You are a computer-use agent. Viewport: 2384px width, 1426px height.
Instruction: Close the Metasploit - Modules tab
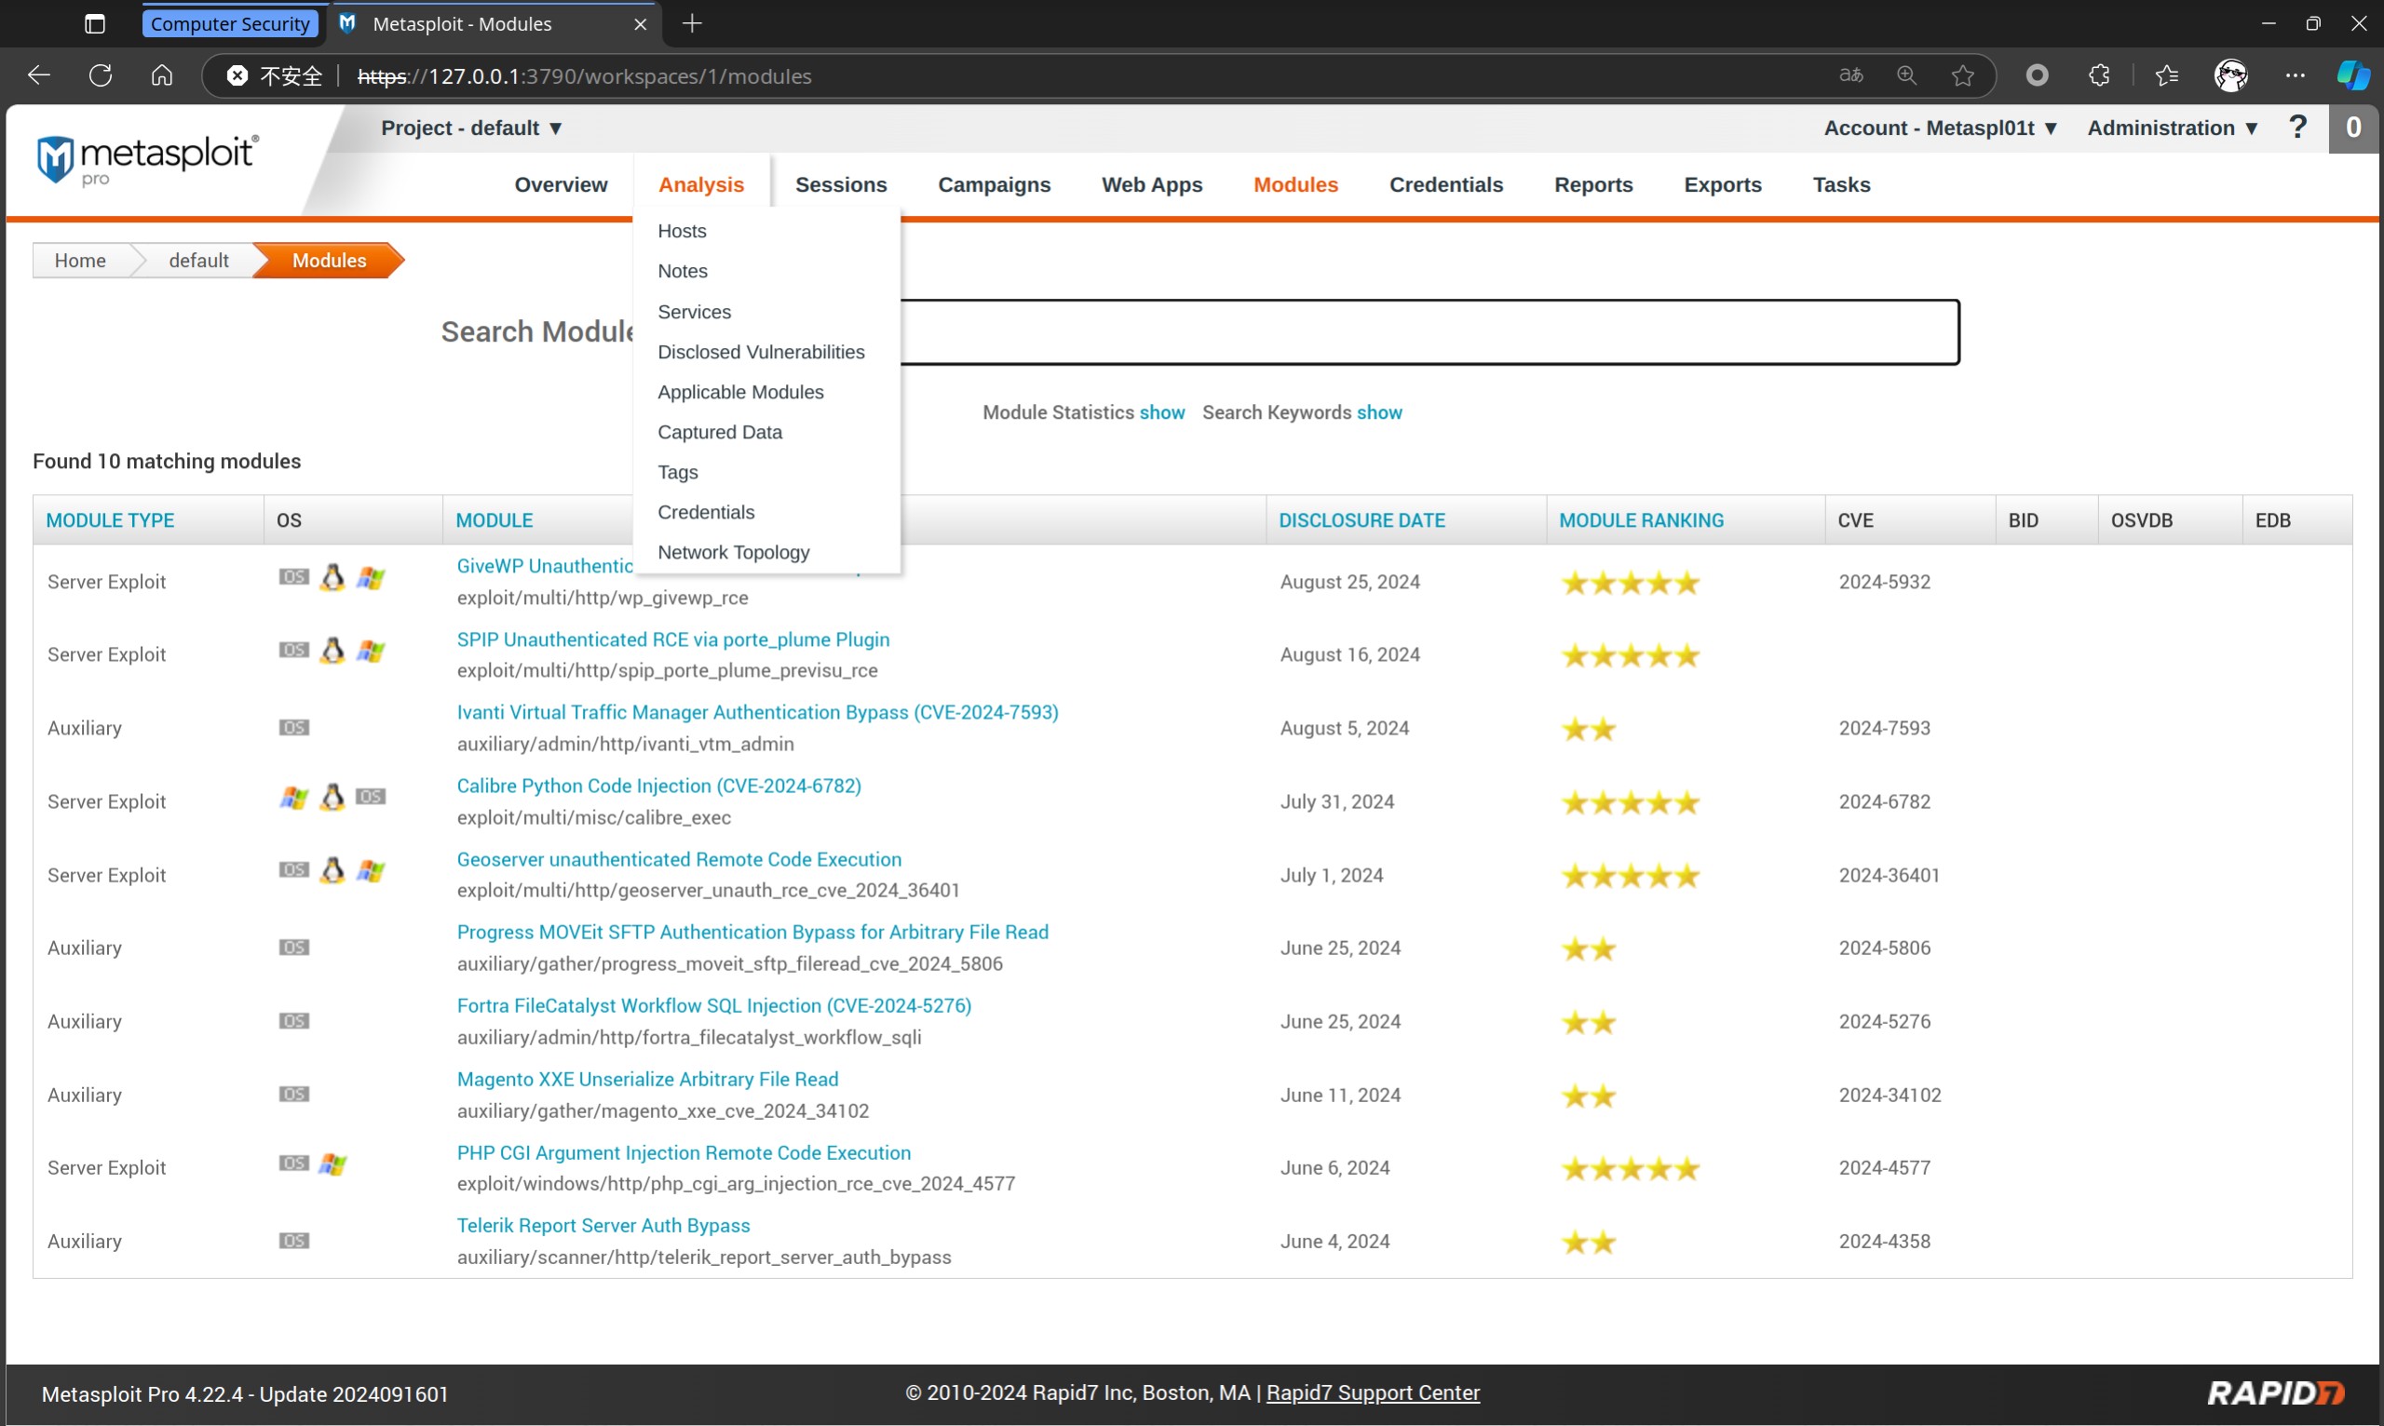point(640,24)
